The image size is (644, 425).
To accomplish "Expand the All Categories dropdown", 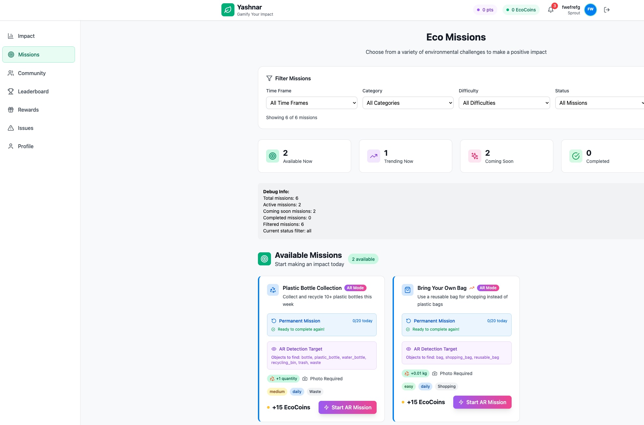I will [408, 103].
